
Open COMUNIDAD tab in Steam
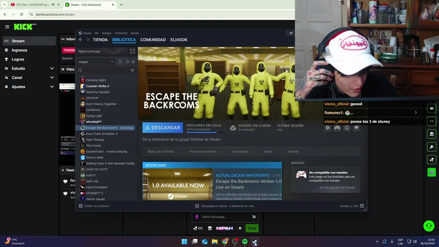[153, 40]
